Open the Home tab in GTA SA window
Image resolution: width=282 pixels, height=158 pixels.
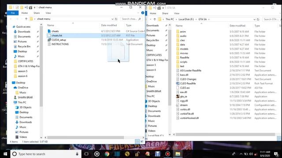153,13
